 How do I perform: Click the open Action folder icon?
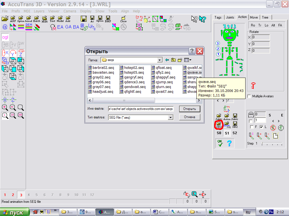(227, 117)
